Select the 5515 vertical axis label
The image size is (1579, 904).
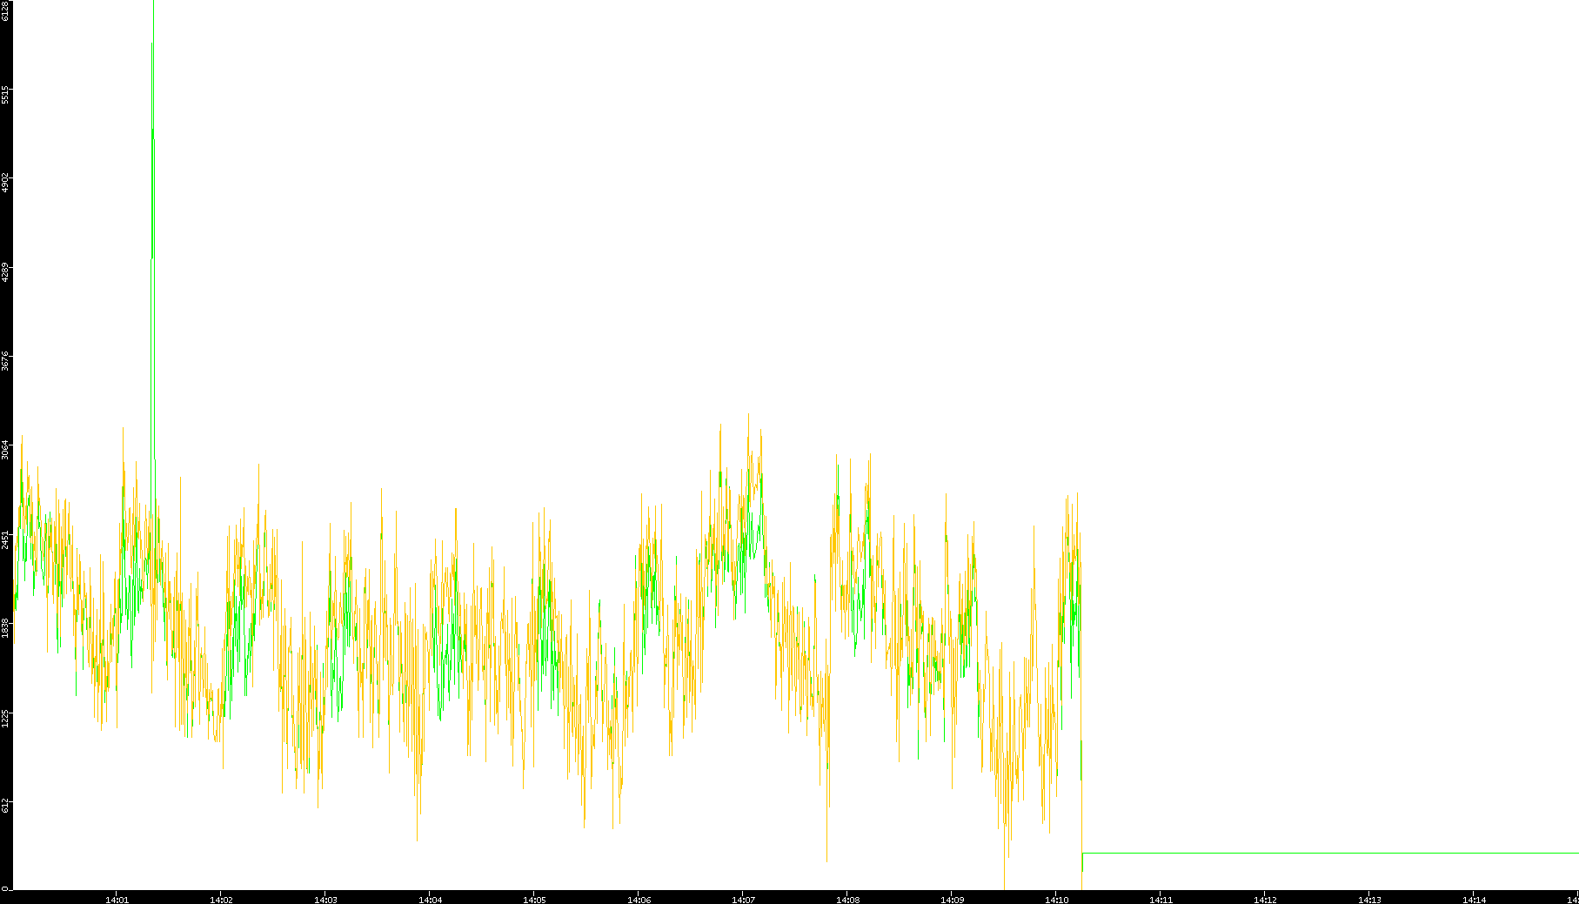click(6, 95)
